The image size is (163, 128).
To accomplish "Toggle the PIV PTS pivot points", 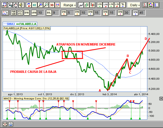I will [x=20, y=13].
